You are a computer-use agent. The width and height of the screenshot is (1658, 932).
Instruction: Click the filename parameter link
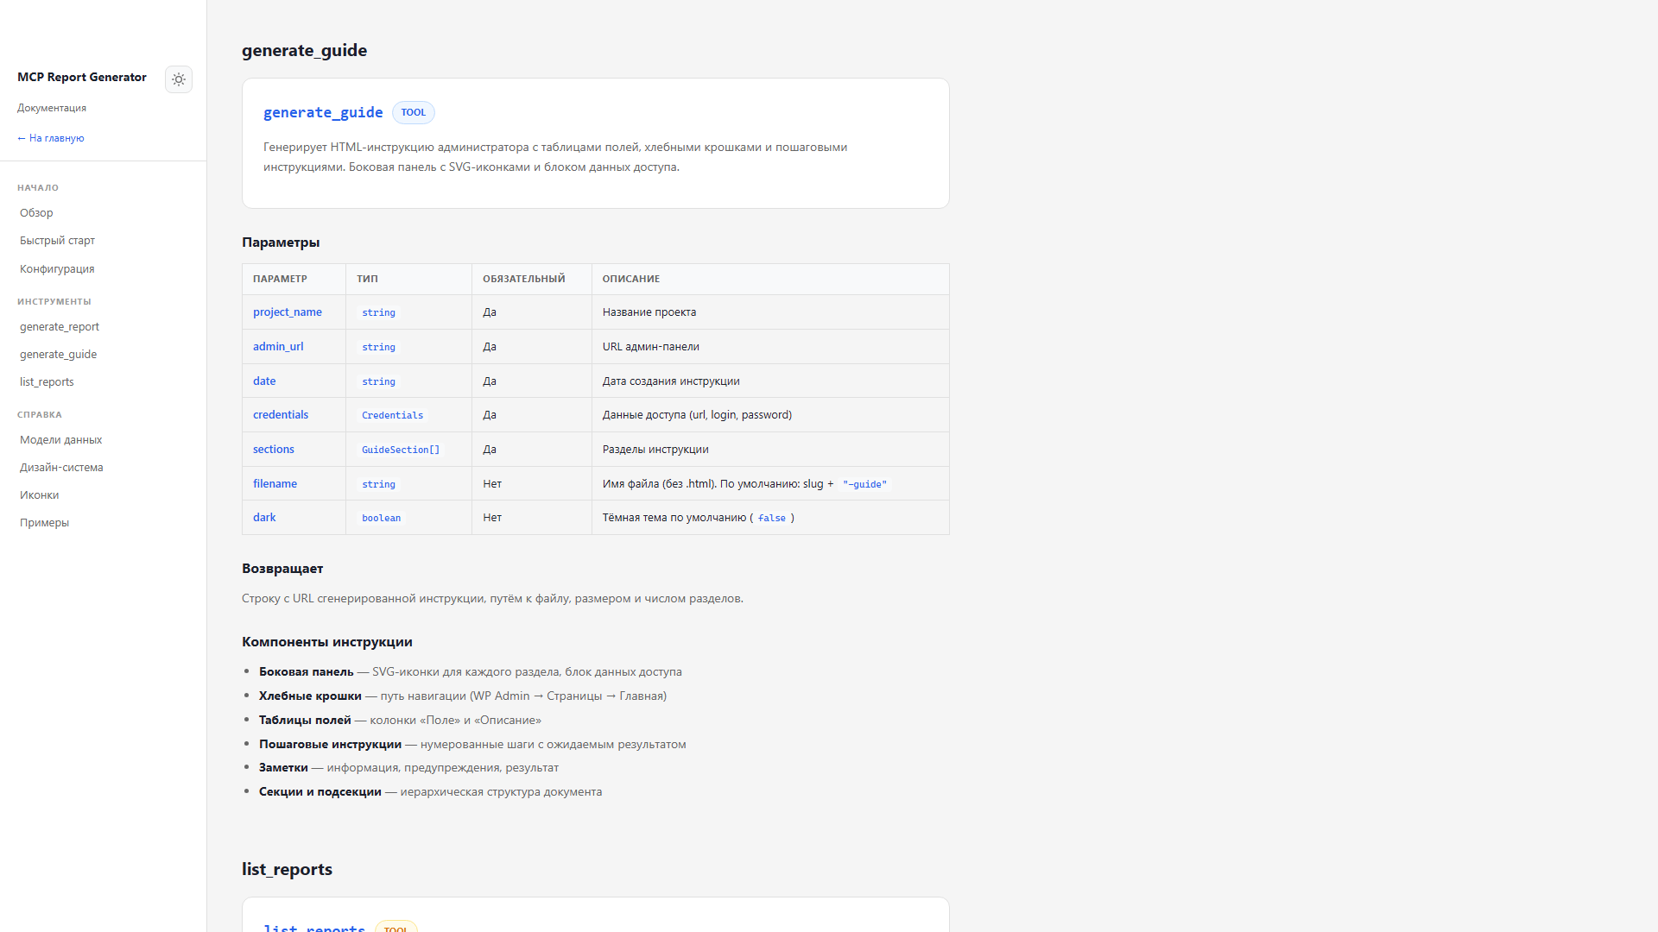tap(275, 483)
